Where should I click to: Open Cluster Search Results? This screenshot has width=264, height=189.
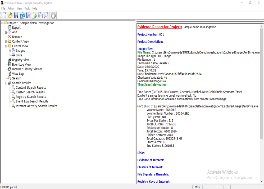click(30, 92)
